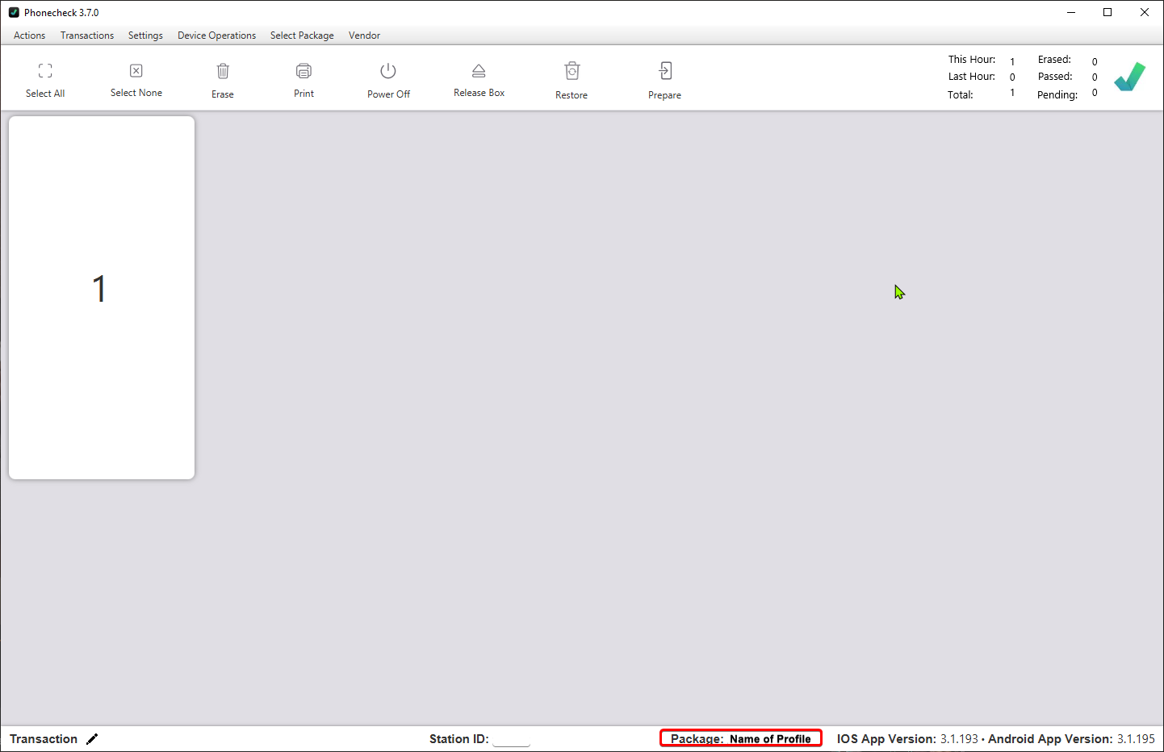The image size is (1164, 752).
Task: Open the Vendor menu
Action: (364, 36)
